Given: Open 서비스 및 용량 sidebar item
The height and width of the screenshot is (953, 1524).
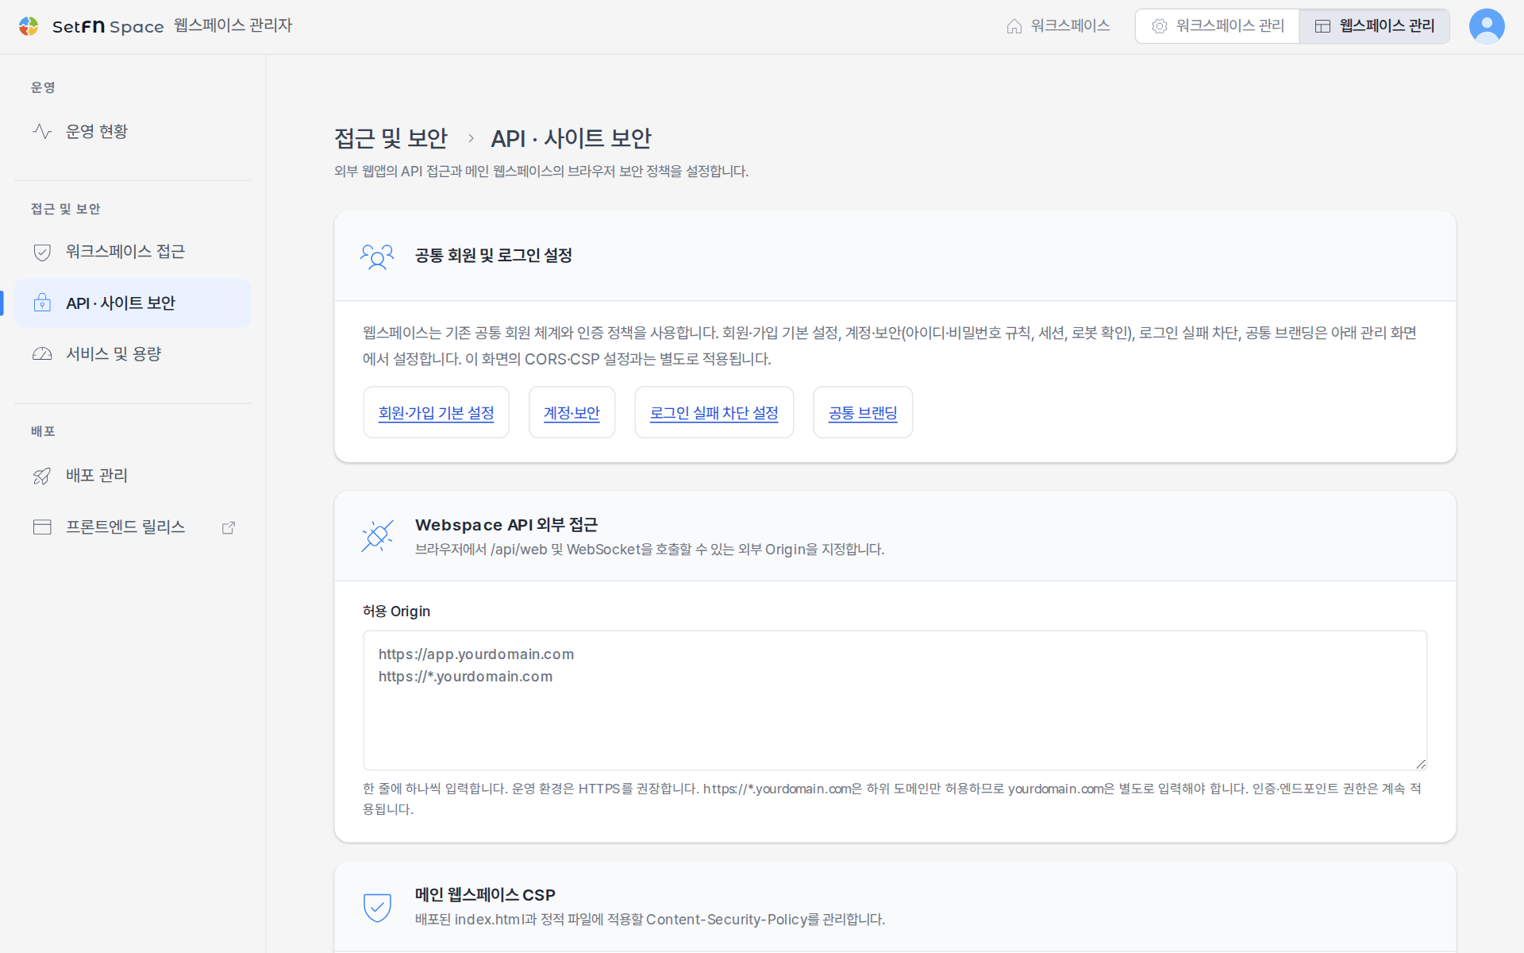Looking at the screenshot, I should [133, 354].
